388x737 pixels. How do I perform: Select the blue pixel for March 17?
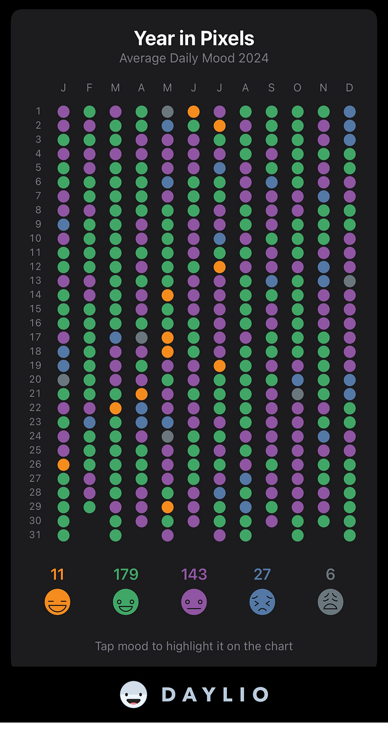click(x=115, y=337)
